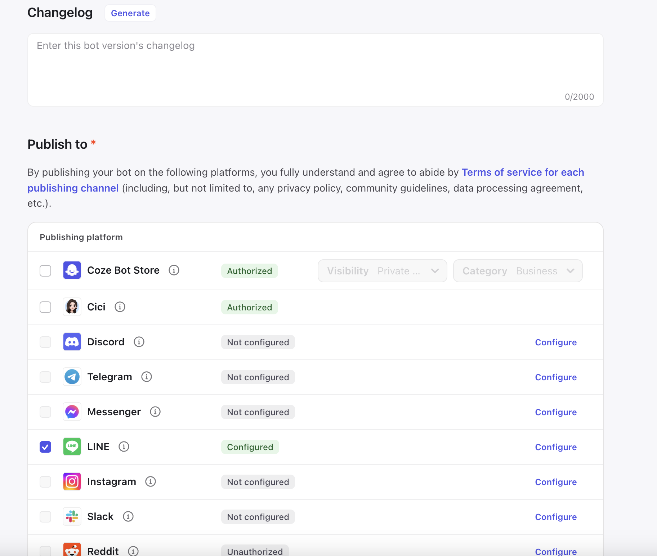Uncheck the LINE platform checkbox

pos(45,447)
